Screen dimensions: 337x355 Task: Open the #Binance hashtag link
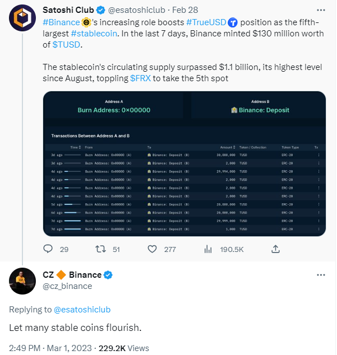tap(61, 22)
